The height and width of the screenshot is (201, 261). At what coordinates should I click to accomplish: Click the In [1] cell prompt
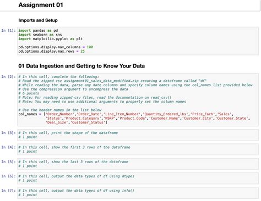point(8,31)
